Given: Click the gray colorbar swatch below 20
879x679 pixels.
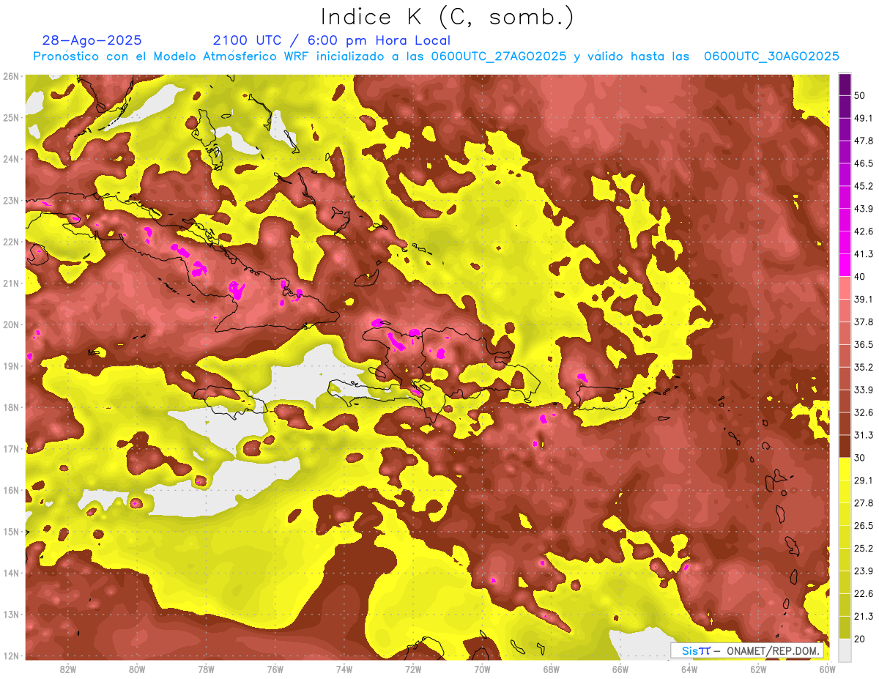Looking at the screenshot, I should 845,649.
